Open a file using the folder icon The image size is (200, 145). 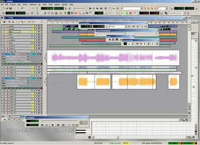click(x=7, y=9)
